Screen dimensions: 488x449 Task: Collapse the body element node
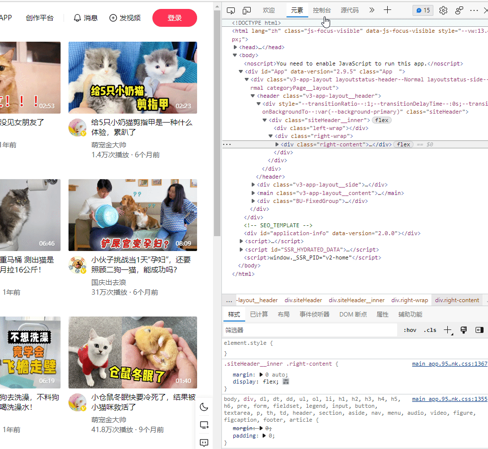click(x=235, y=56)
